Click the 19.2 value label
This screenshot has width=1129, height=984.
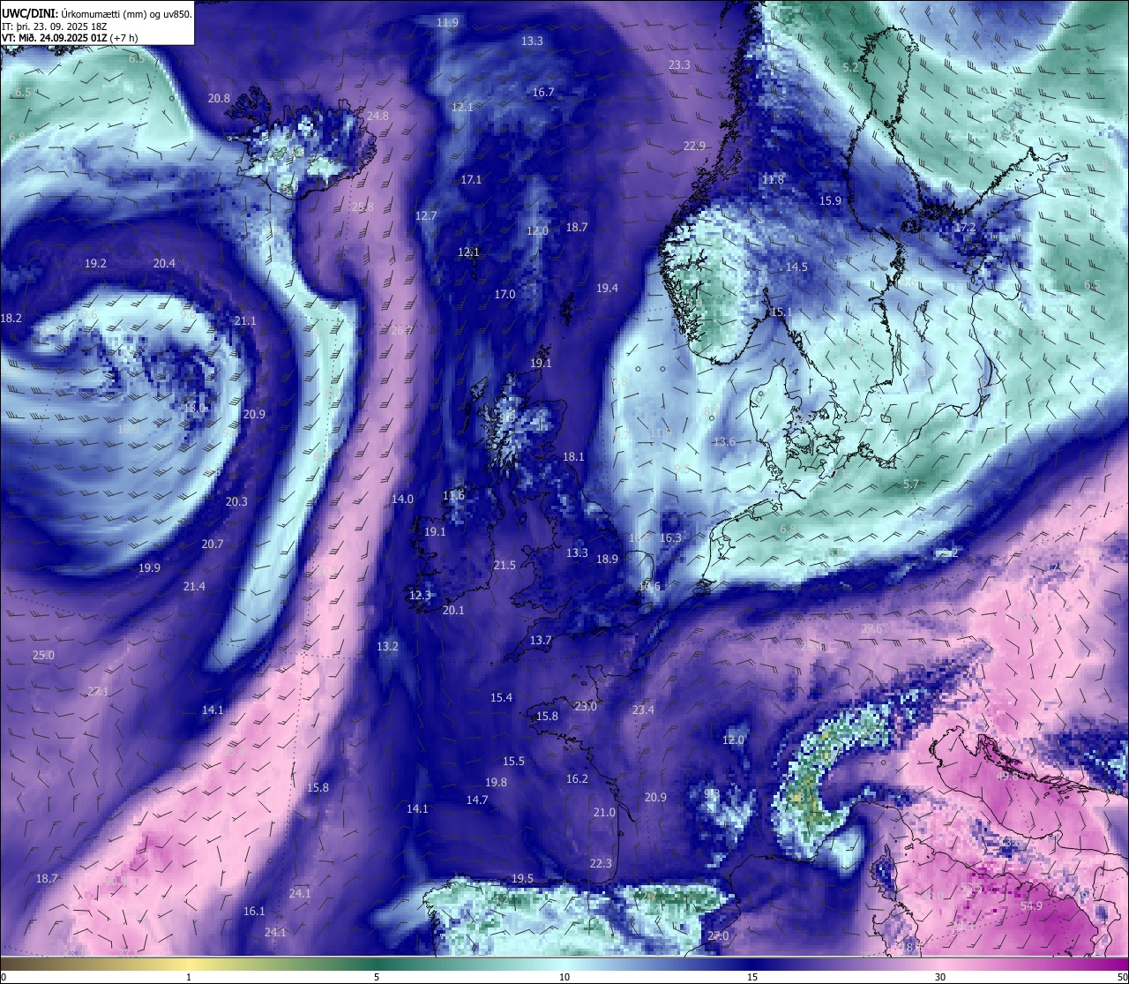point(95,263)
